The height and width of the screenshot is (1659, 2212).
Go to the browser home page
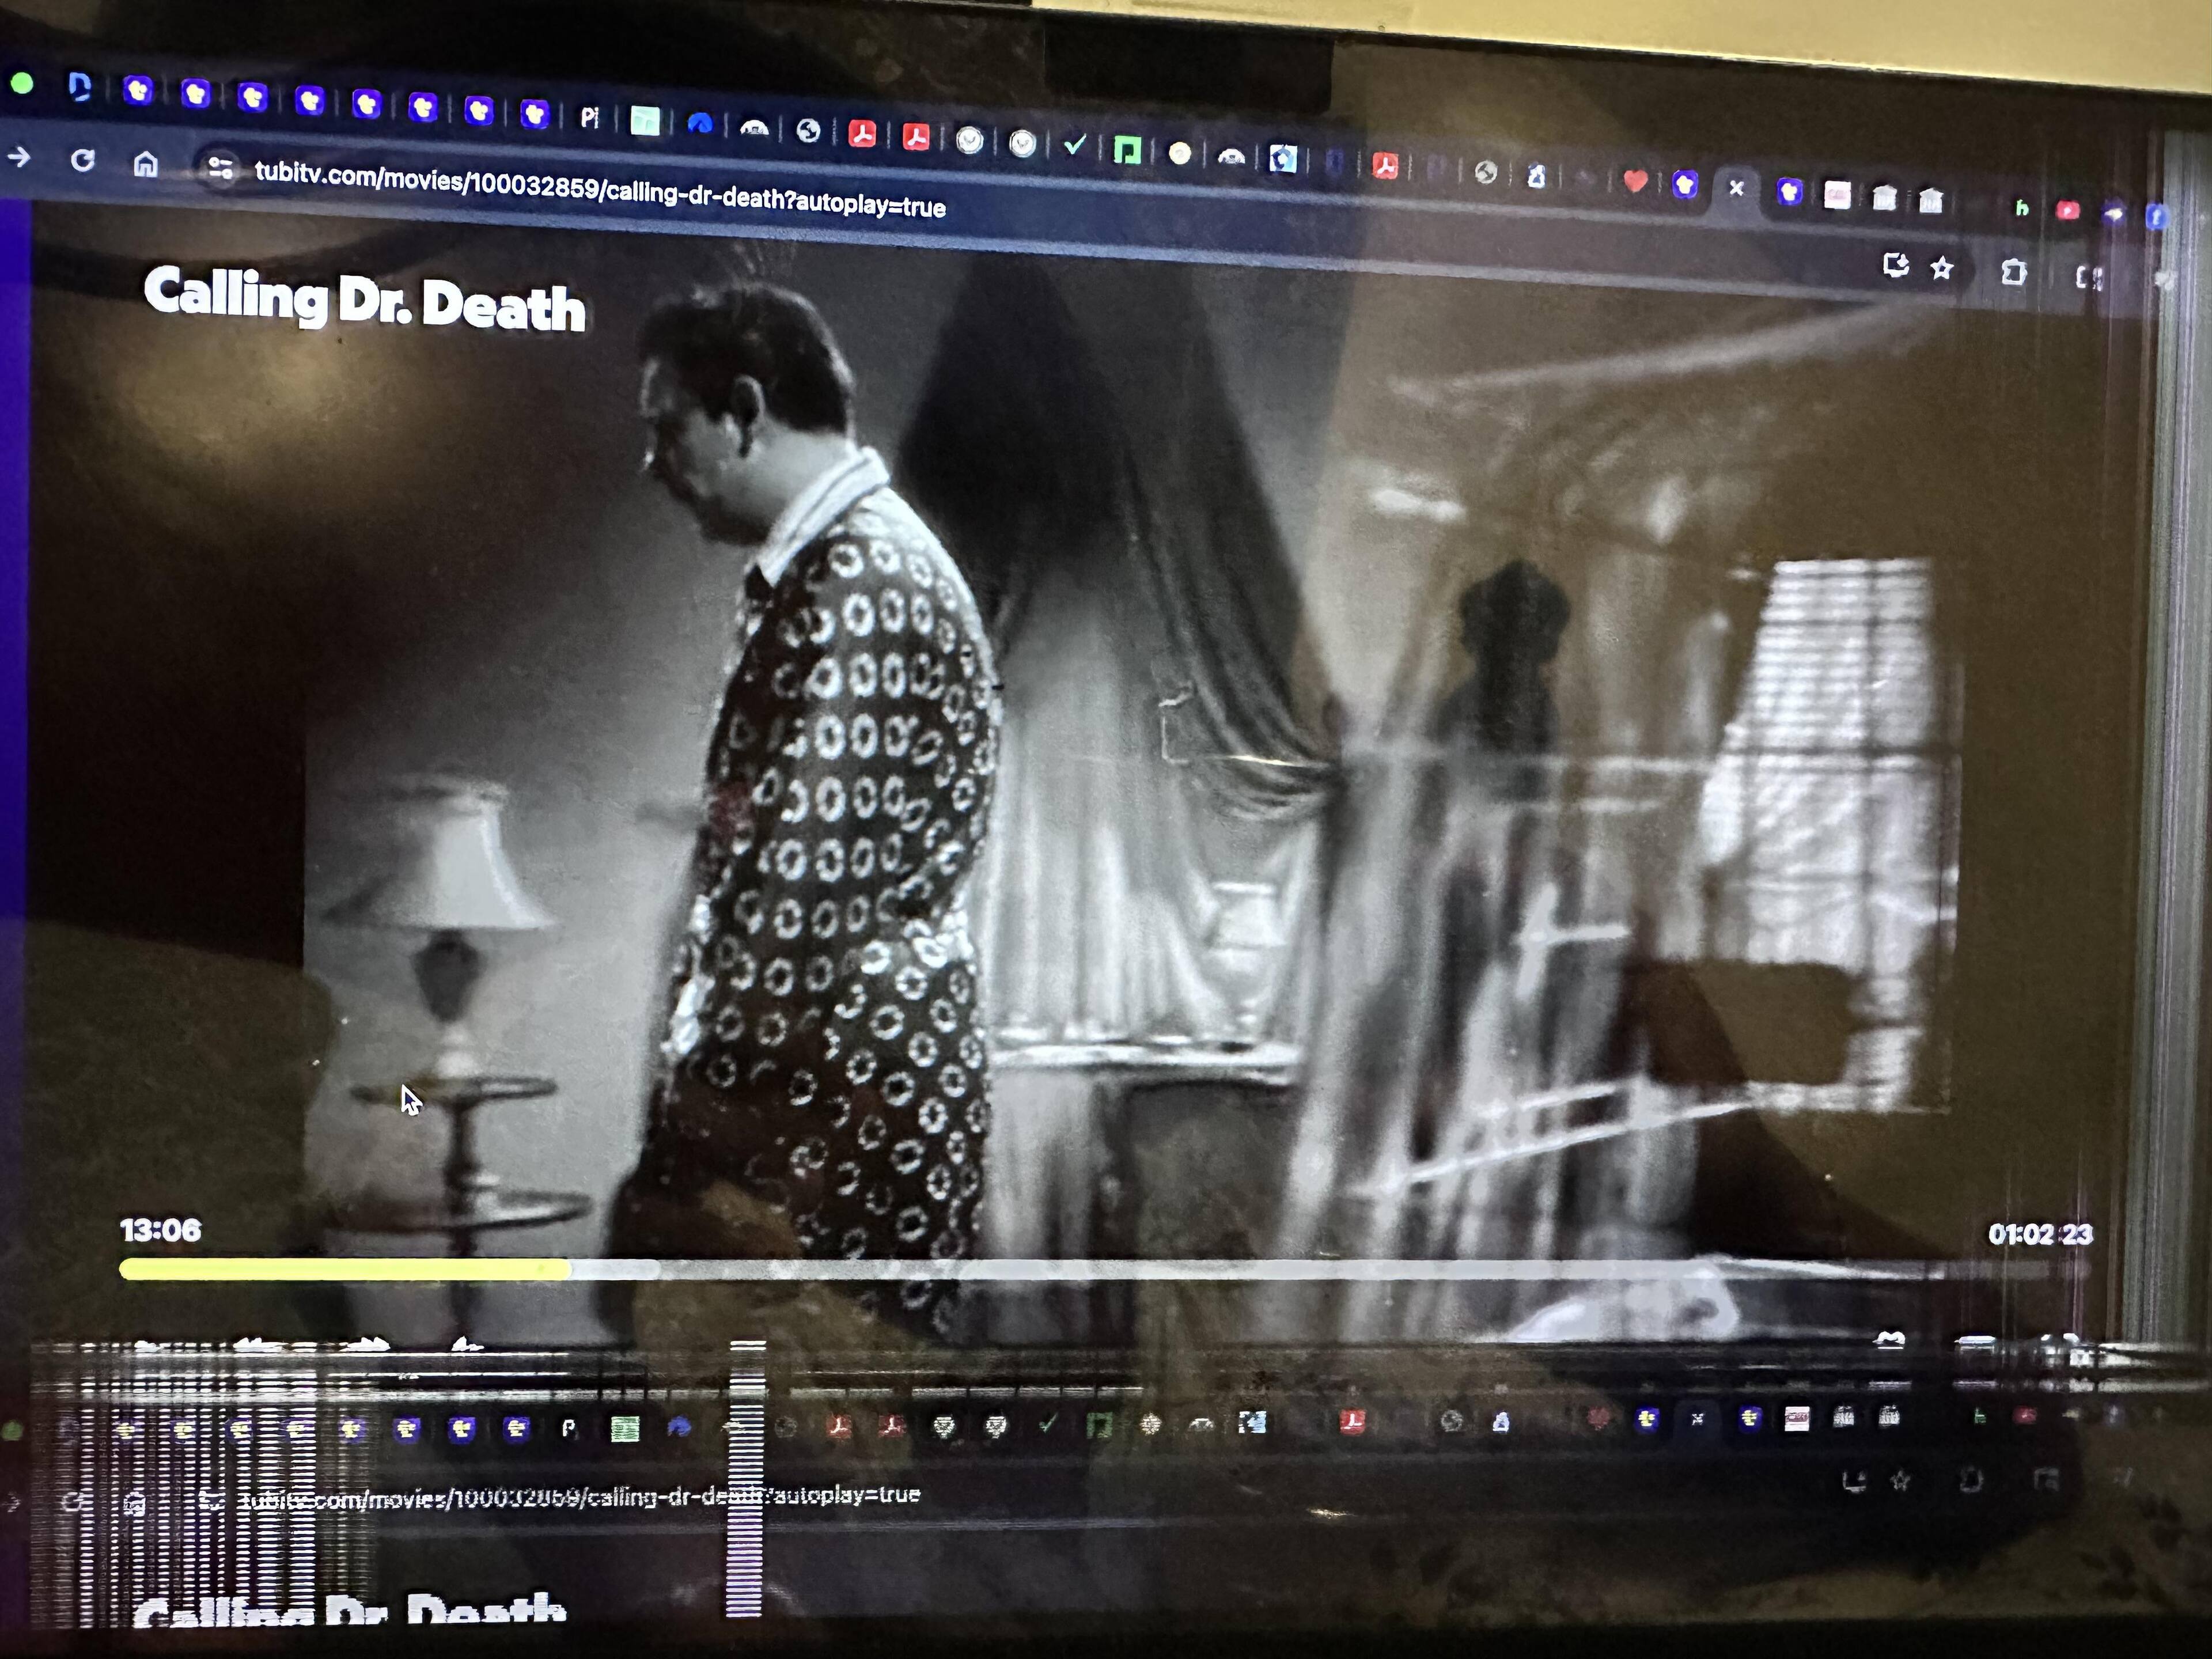146,163
